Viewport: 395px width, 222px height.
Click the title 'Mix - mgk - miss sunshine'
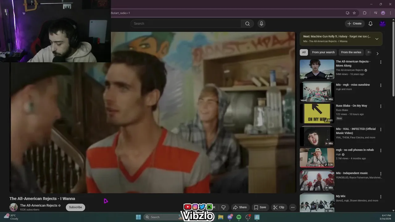click(x=353, y=85)
